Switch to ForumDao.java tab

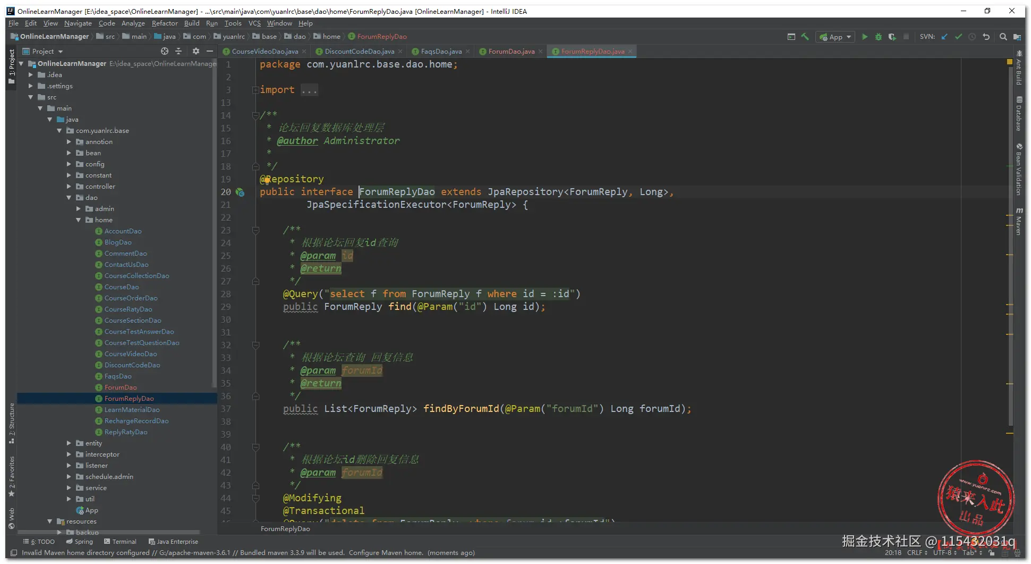[x=511, y=52]
